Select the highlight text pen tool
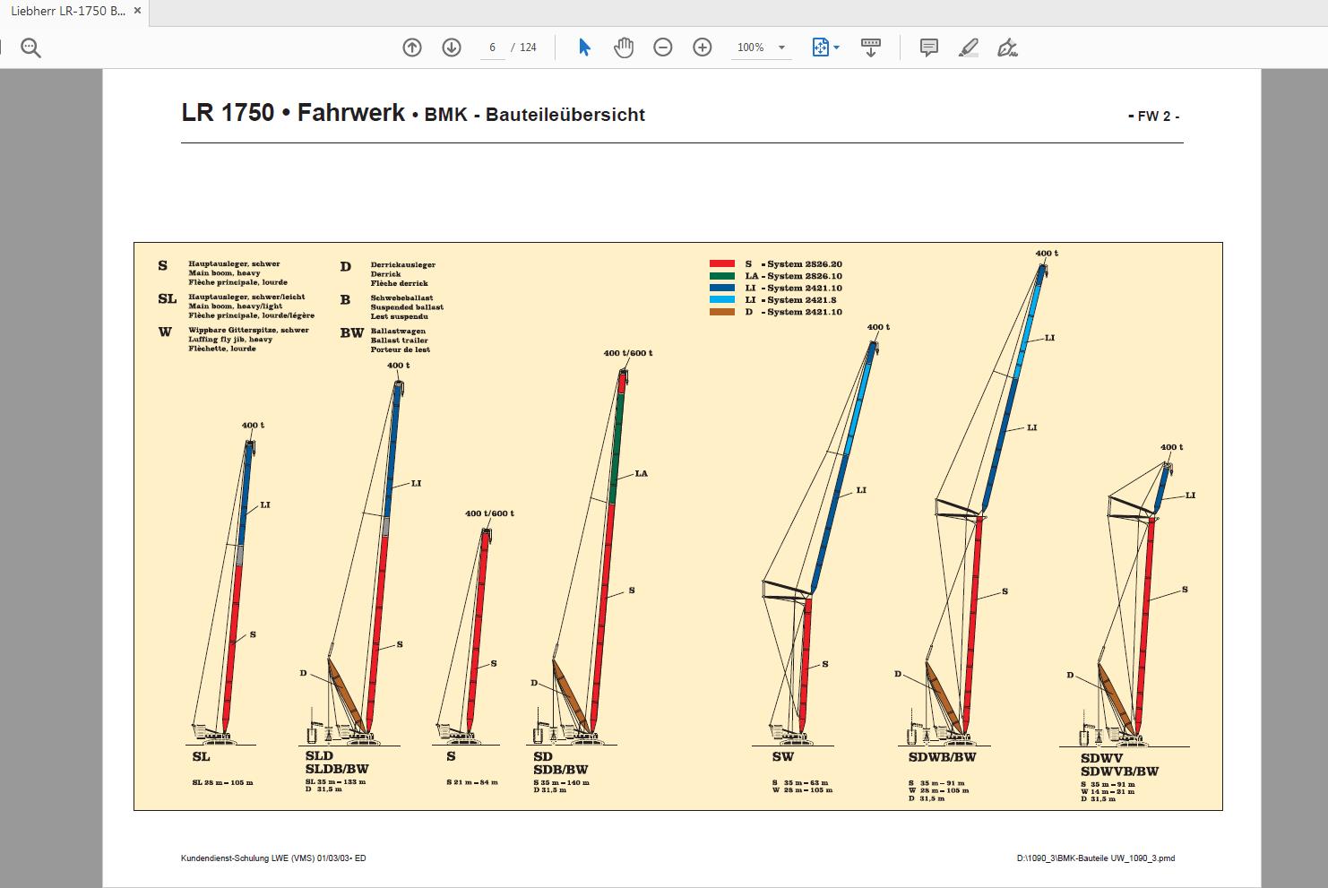Viewport: 1328px width, 888px height. tap(969, 47)
